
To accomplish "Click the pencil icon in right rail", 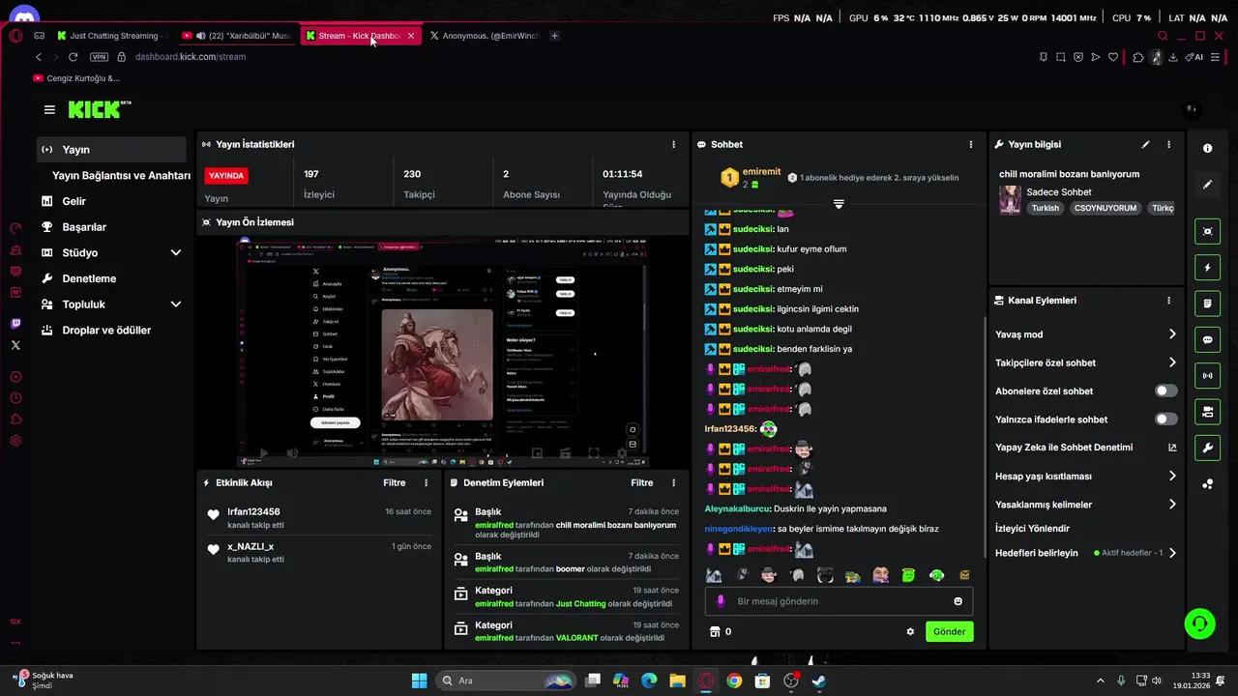I will [x=1207, y=184].
